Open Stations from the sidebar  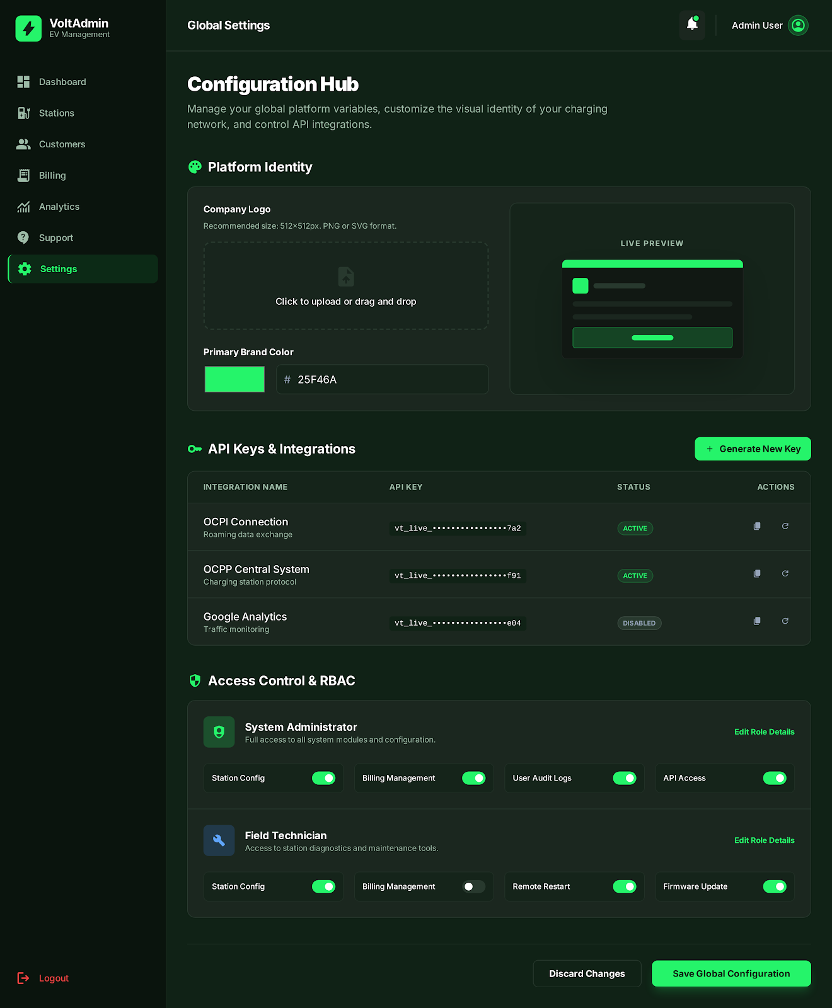(56, 113)
